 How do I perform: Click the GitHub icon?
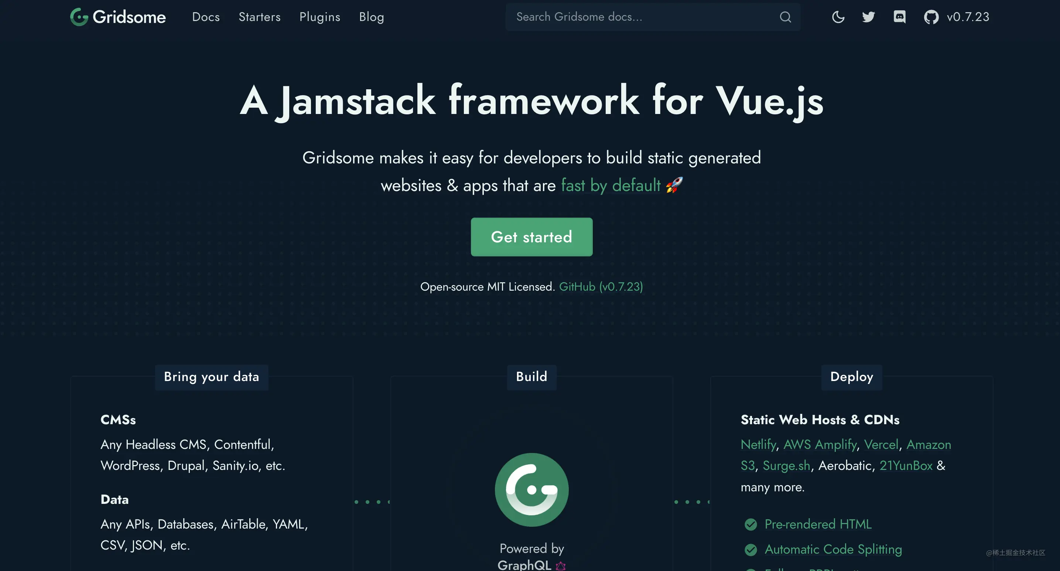pos(930,16)
